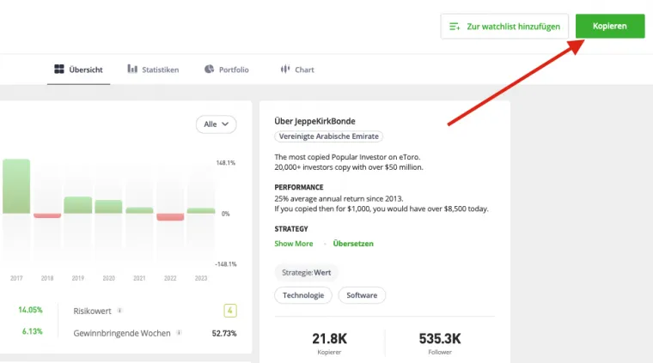Add trader via Zur watchlist hinzufügen

click(504, 27)
